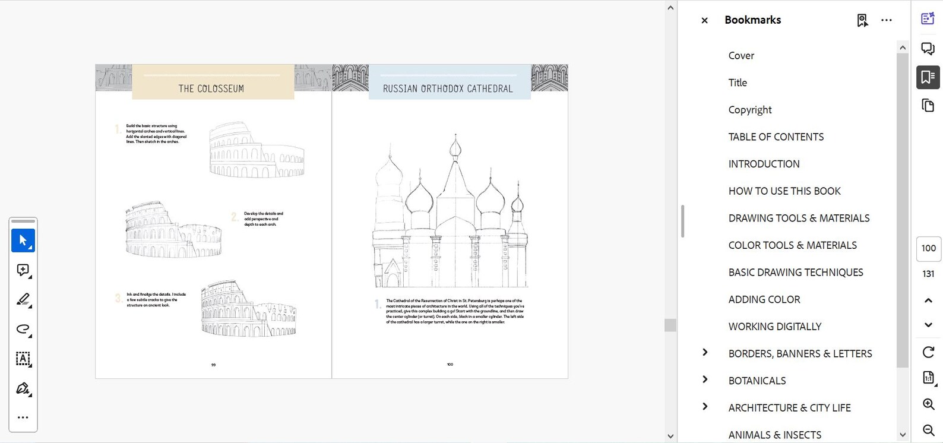Navigate to TABLE OF CONTENTS bookmark
Image resolution: width=943 pixels, height=443 pixels.
coord(776,137)
